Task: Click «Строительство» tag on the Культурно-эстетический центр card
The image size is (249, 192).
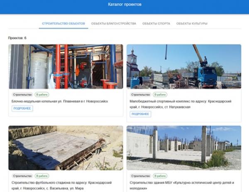Action: point(140,176)
